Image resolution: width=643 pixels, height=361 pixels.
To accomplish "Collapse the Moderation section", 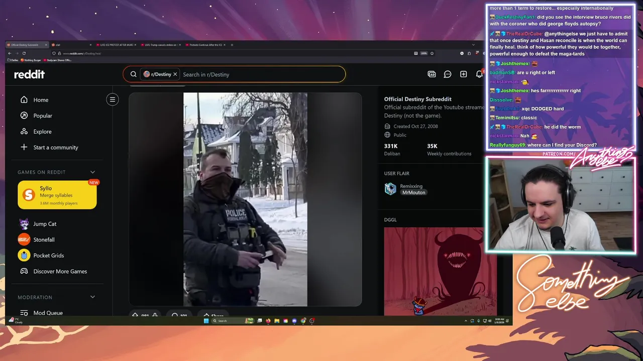I will click(92, 297).
